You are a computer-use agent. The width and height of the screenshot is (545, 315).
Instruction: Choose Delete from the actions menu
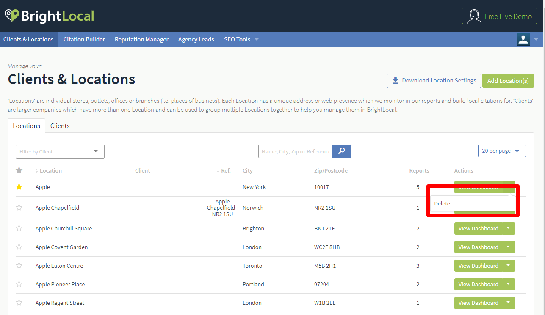pos(472,203)
